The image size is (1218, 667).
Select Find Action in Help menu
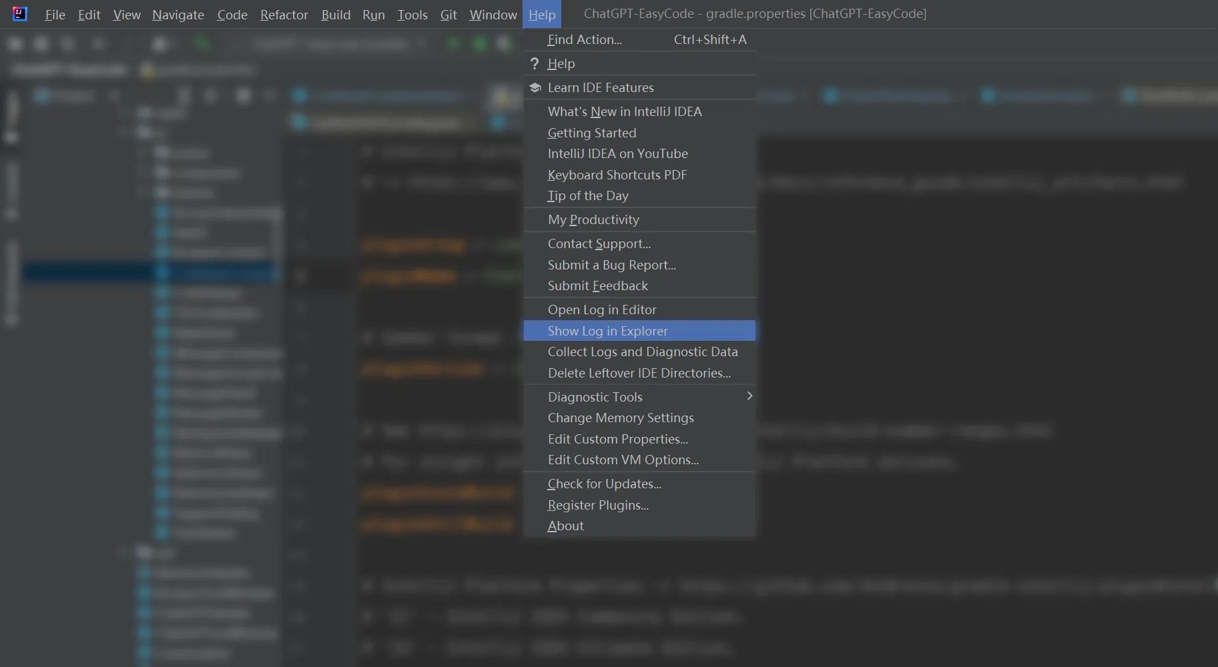point(639,39)
